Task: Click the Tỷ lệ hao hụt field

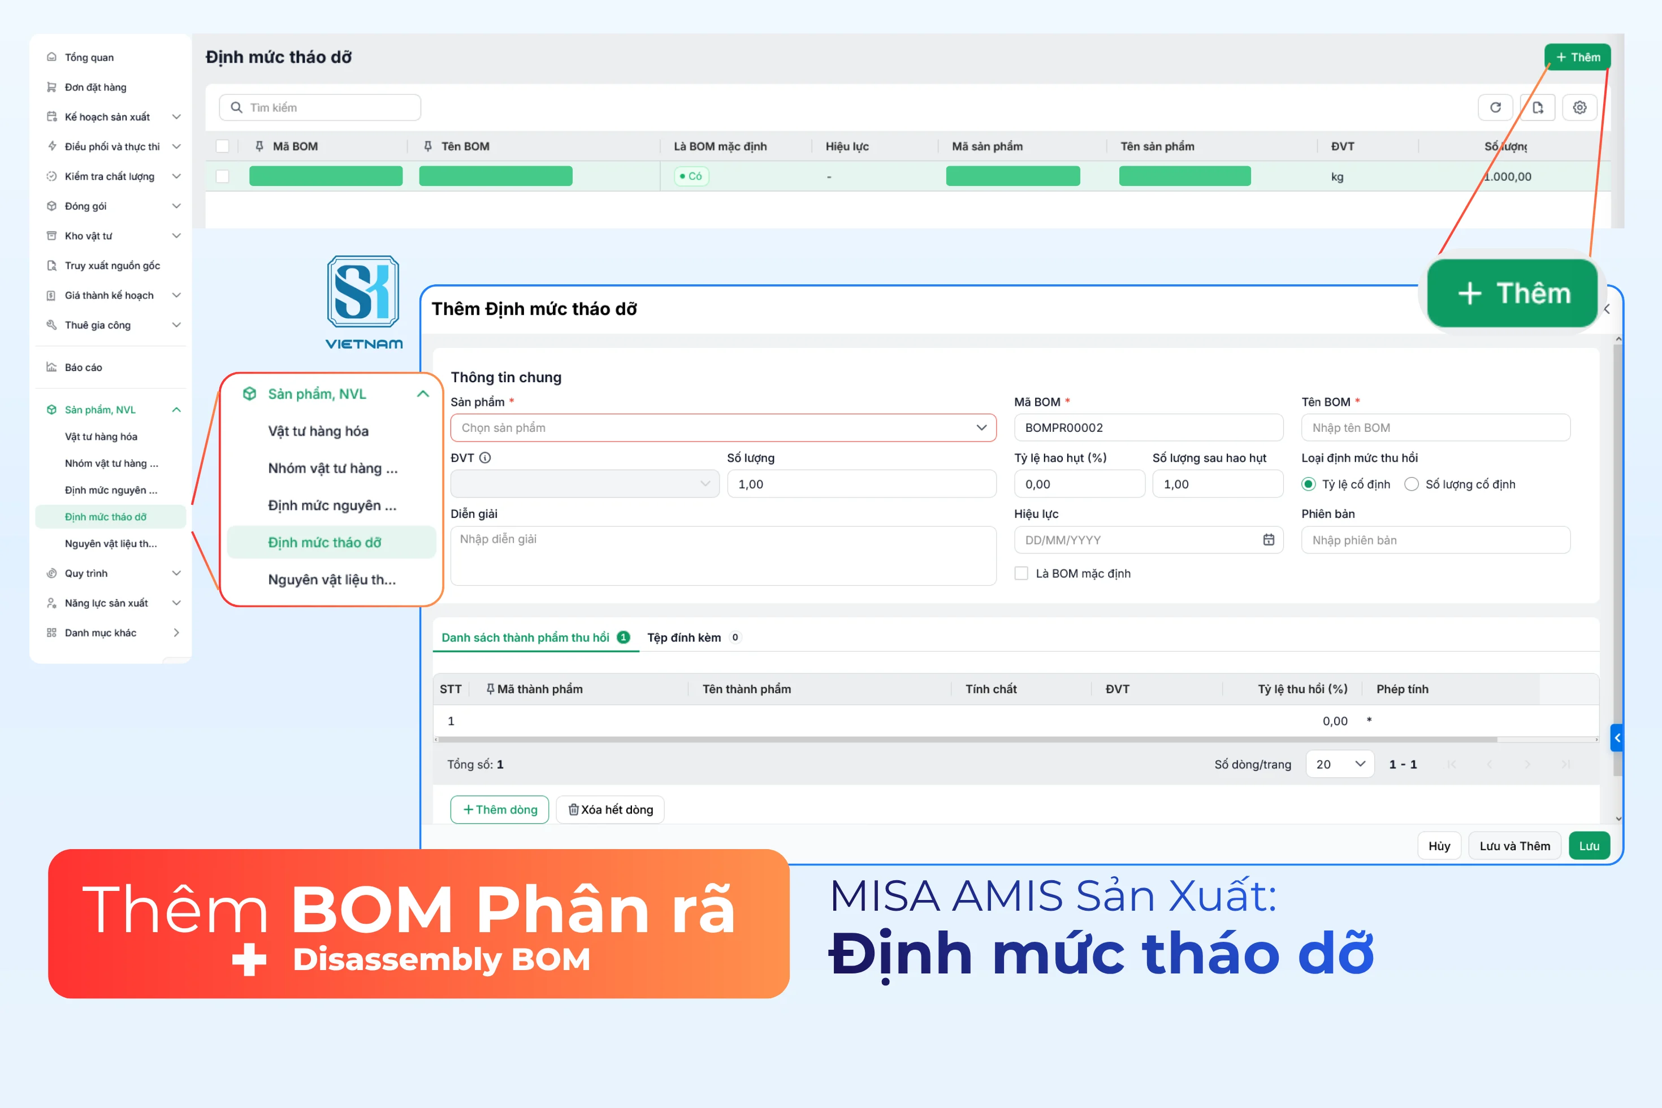Action: tap(1079, 484)
